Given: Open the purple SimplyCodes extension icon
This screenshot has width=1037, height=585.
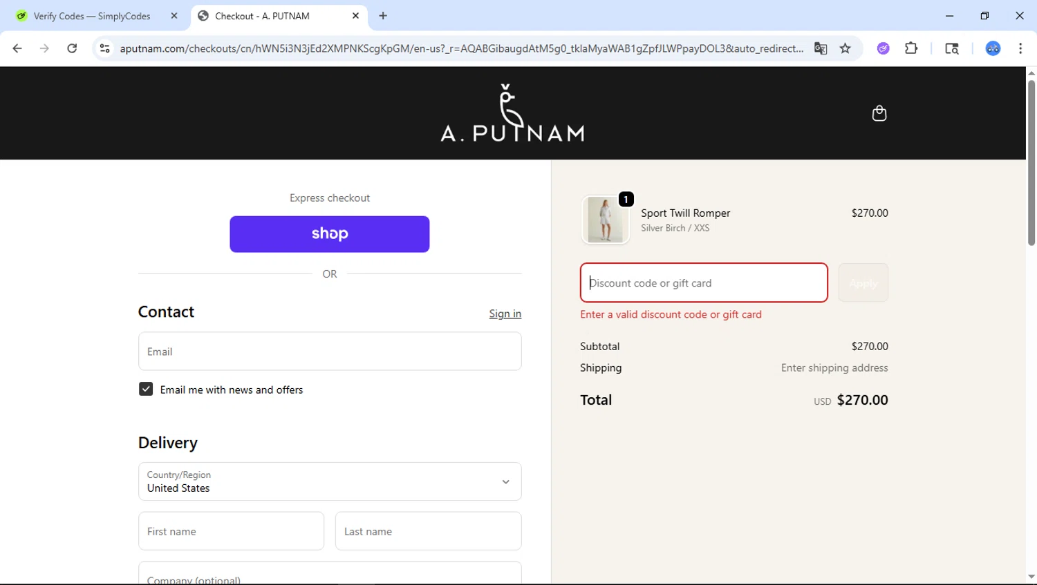Looking at the screenshot, I should click(x=883, y=48).
